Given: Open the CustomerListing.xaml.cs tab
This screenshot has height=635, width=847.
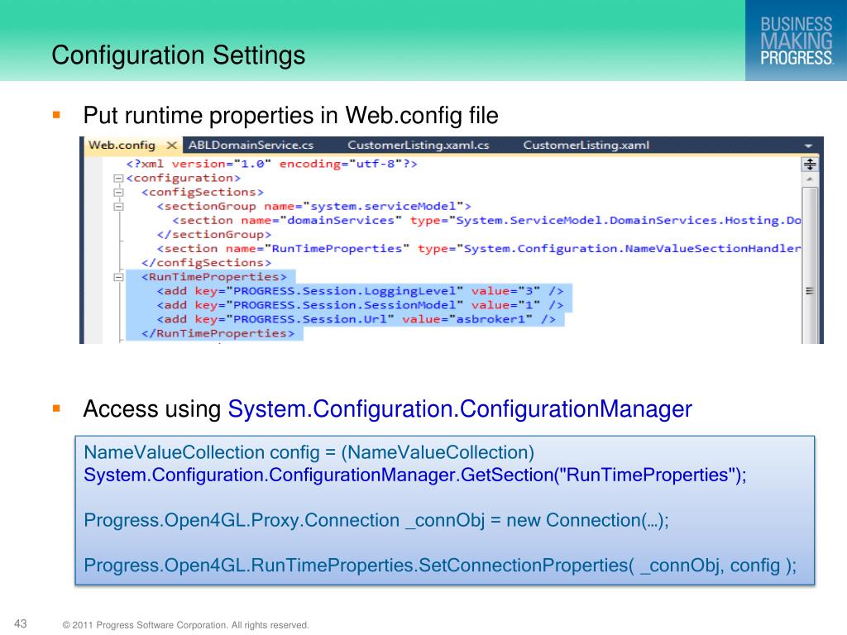Looking at the screenshot, I should 418,146.
